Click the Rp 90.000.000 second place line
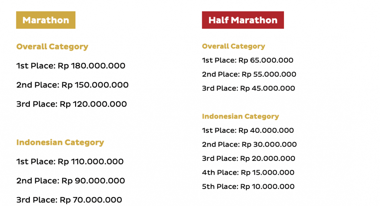The width and height of the screenshot is (380, 206). click(x=70, y=181)
